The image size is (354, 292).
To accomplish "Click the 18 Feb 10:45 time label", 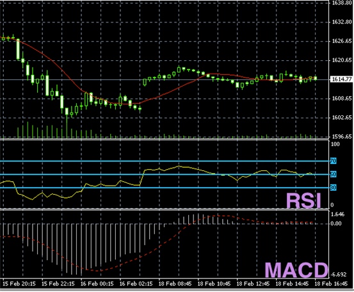I will (214, 284).
